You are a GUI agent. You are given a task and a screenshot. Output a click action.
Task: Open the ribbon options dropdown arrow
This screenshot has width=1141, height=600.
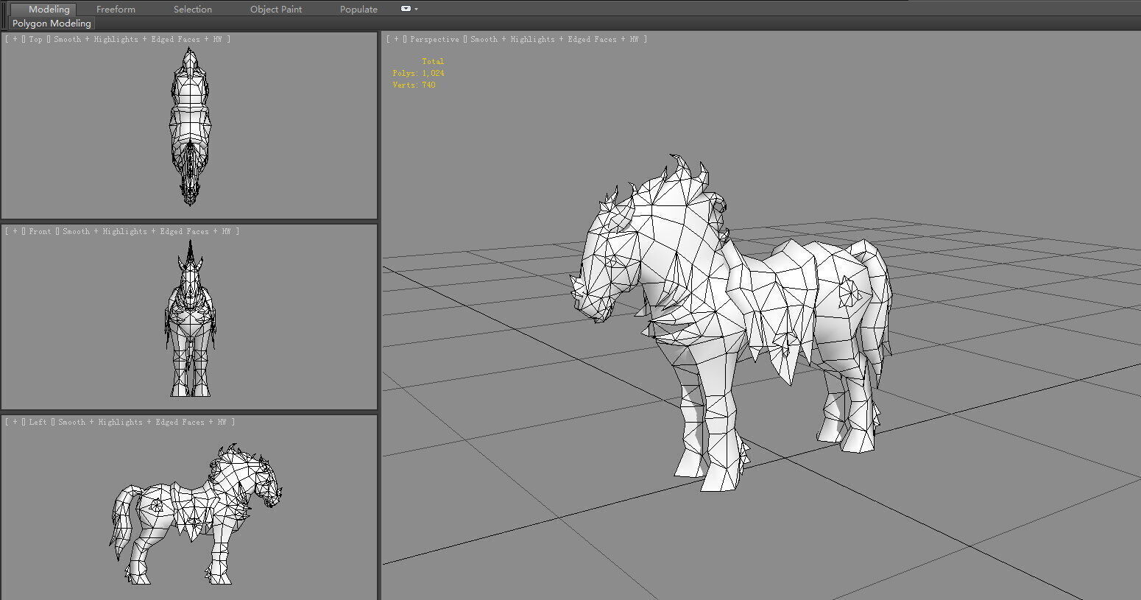(417, 9)
